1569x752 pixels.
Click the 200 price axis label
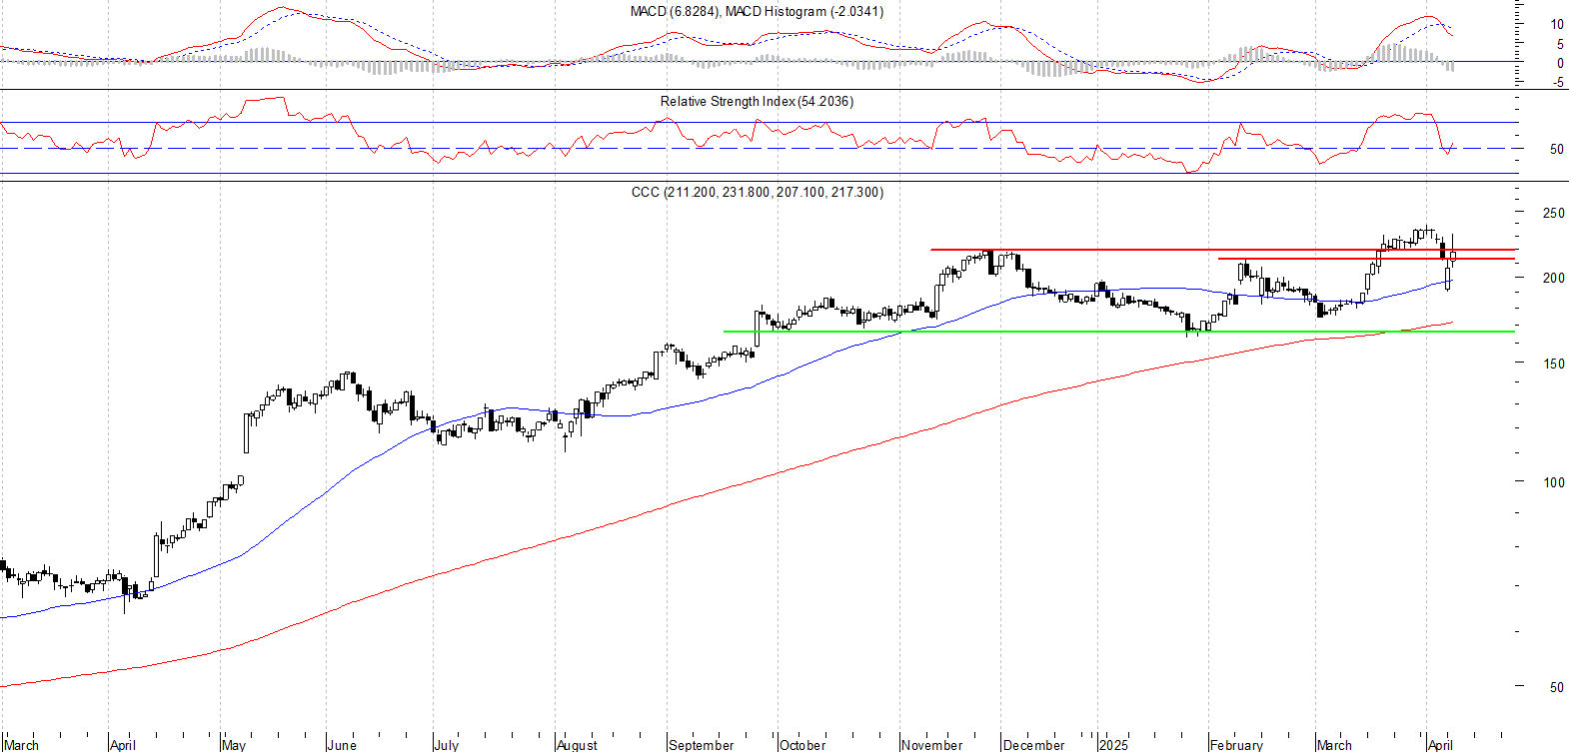(1553, 278)
